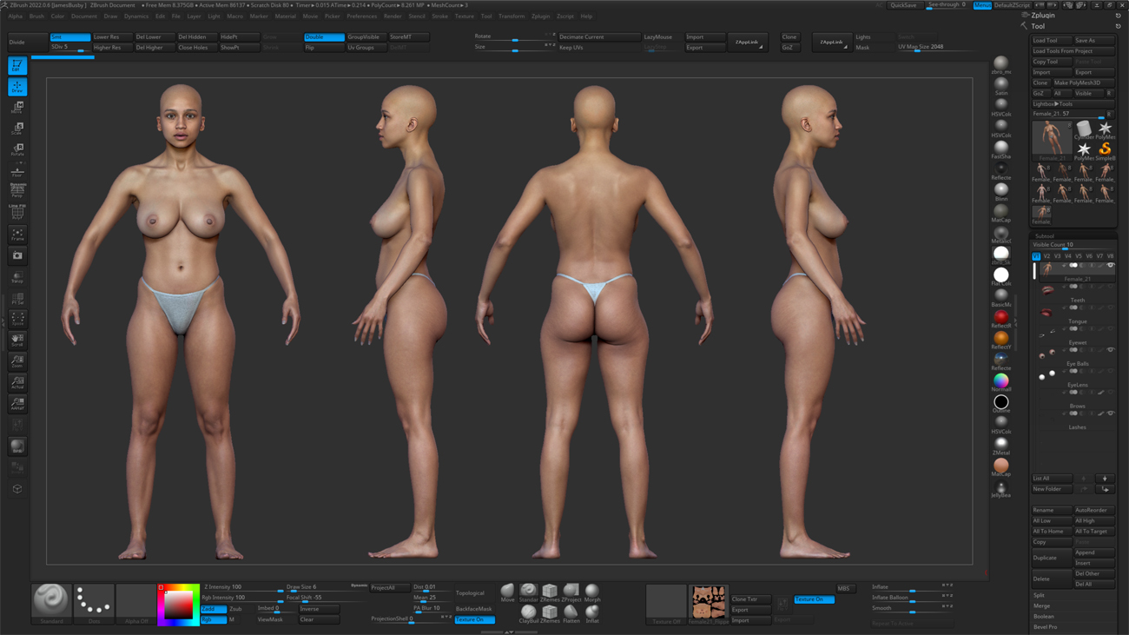The image size is (1129, 635).
Task: Select the Move transform icon
Action: 17,108
